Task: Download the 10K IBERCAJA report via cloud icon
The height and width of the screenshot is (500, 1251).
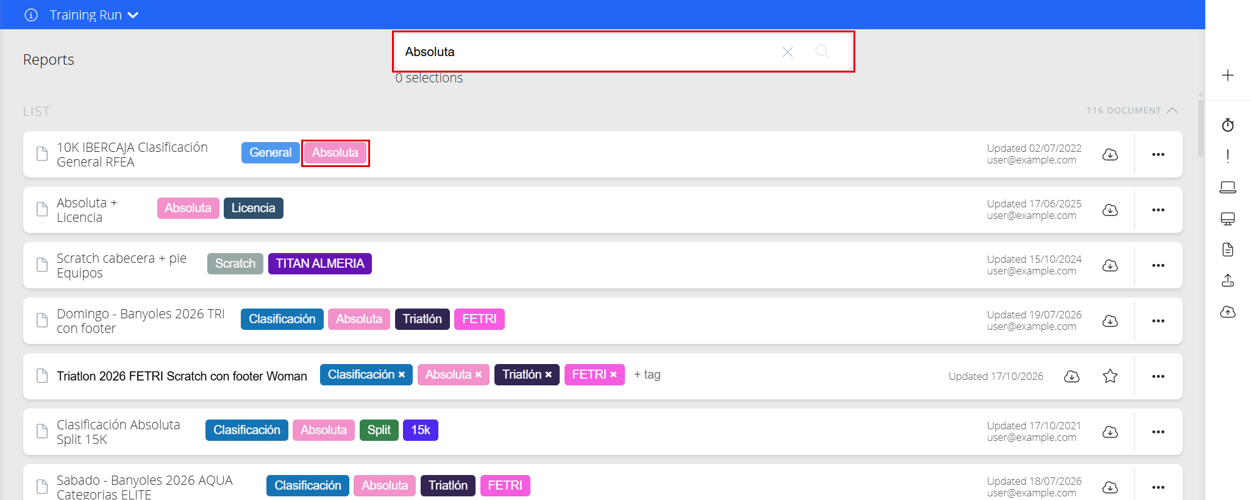Action: (1110, 154)
